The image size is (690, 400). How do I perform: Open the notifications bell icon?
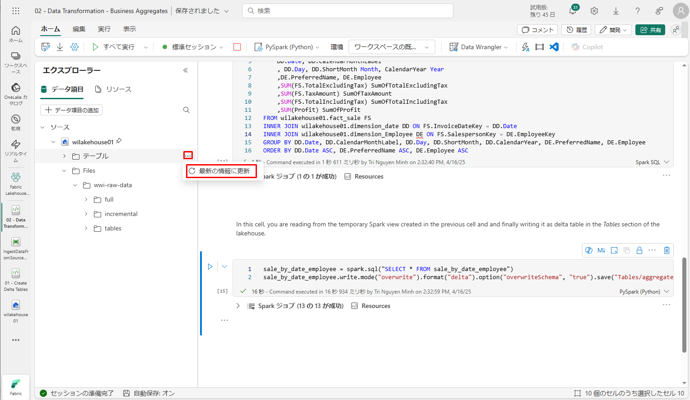(x=573, y=11)
